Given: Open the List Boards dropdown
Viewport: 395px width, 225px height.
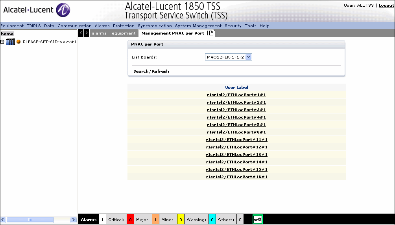Looking at the screenshot, I should coord(229,57).
